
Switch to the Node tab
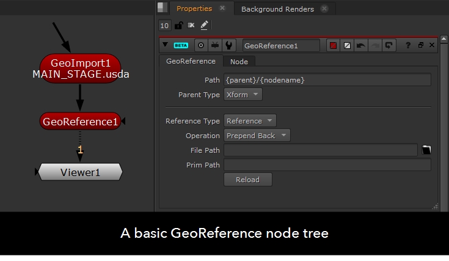pos(239,61)
